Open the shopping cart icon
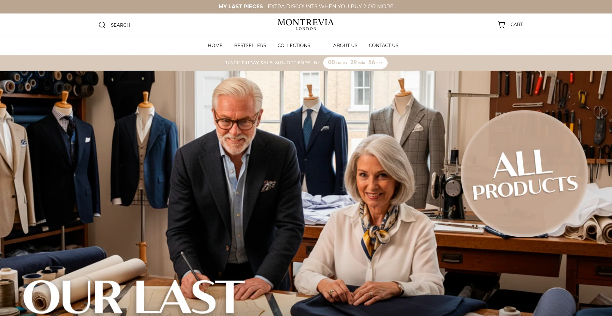The height and width of the screenshot is (316, 612). coord(501,25)
